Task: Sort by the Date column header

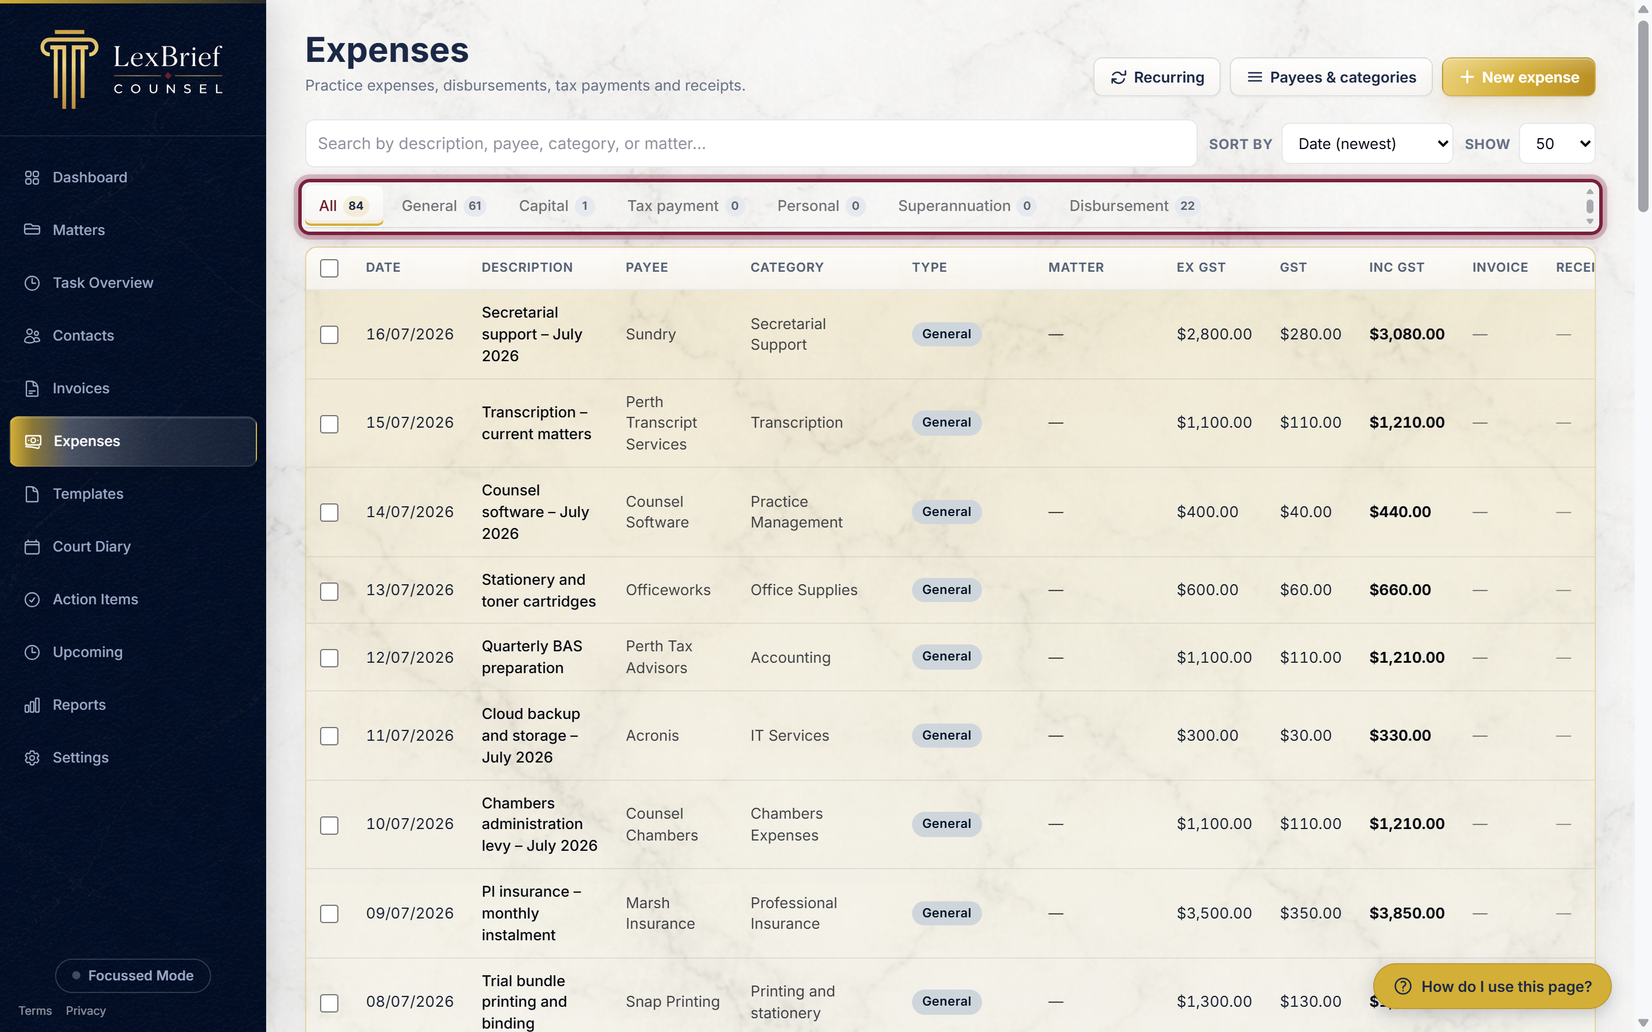Action: (383, 268)
